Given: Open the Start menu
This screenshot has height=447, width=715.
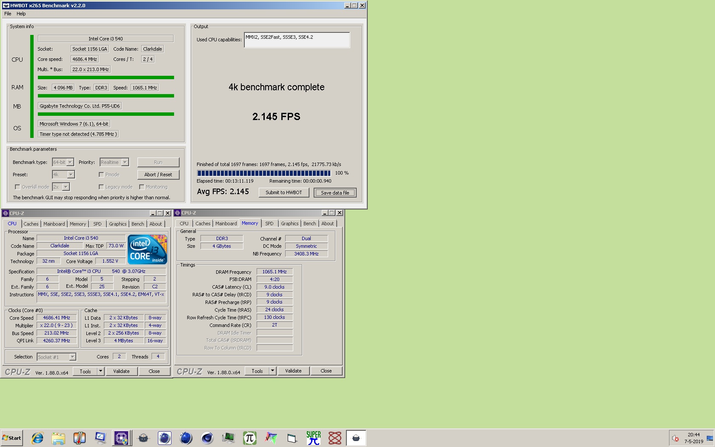Looking at the screenshot, I should [x=11, y=438].
